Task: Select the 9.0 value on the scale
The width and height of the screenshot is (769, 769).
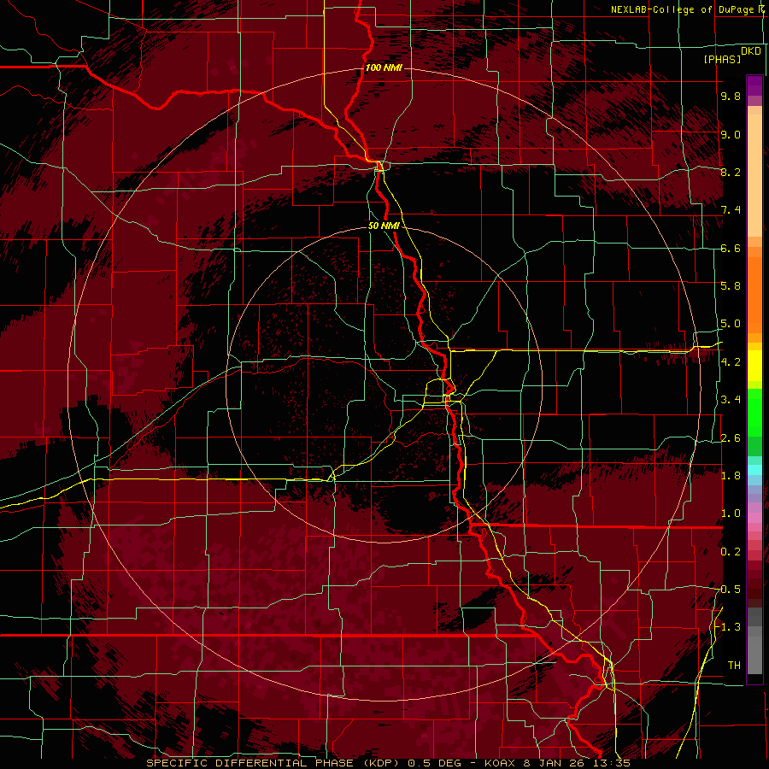Action: coord(731,134)
